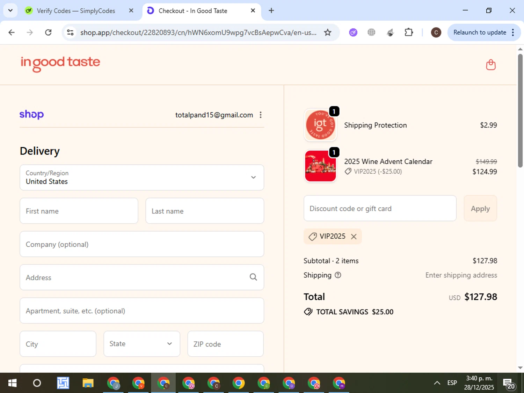
Task: Open account options menu next to email
Action: [x=261, y=115]
